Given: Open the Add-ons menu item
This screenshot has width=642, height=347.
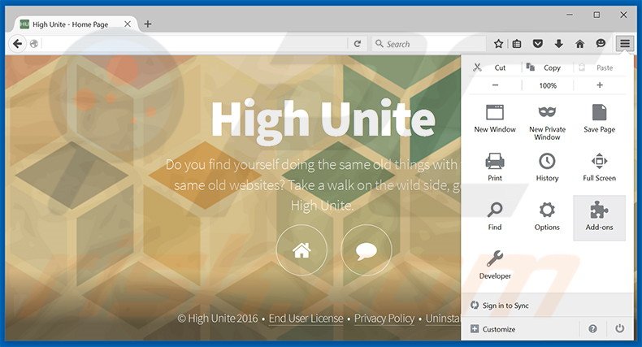Looking at the screenshot, I should [599, 218].
